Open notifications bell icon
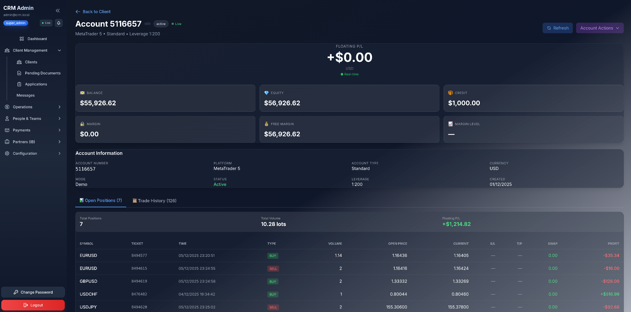Viewport: 631px width, 312px height. 59,23
